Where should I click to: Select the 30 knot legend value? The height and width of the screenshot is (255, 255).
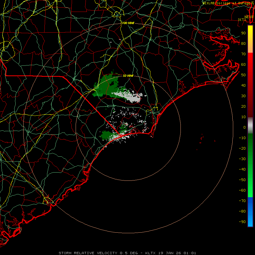[x=243, y=96]
